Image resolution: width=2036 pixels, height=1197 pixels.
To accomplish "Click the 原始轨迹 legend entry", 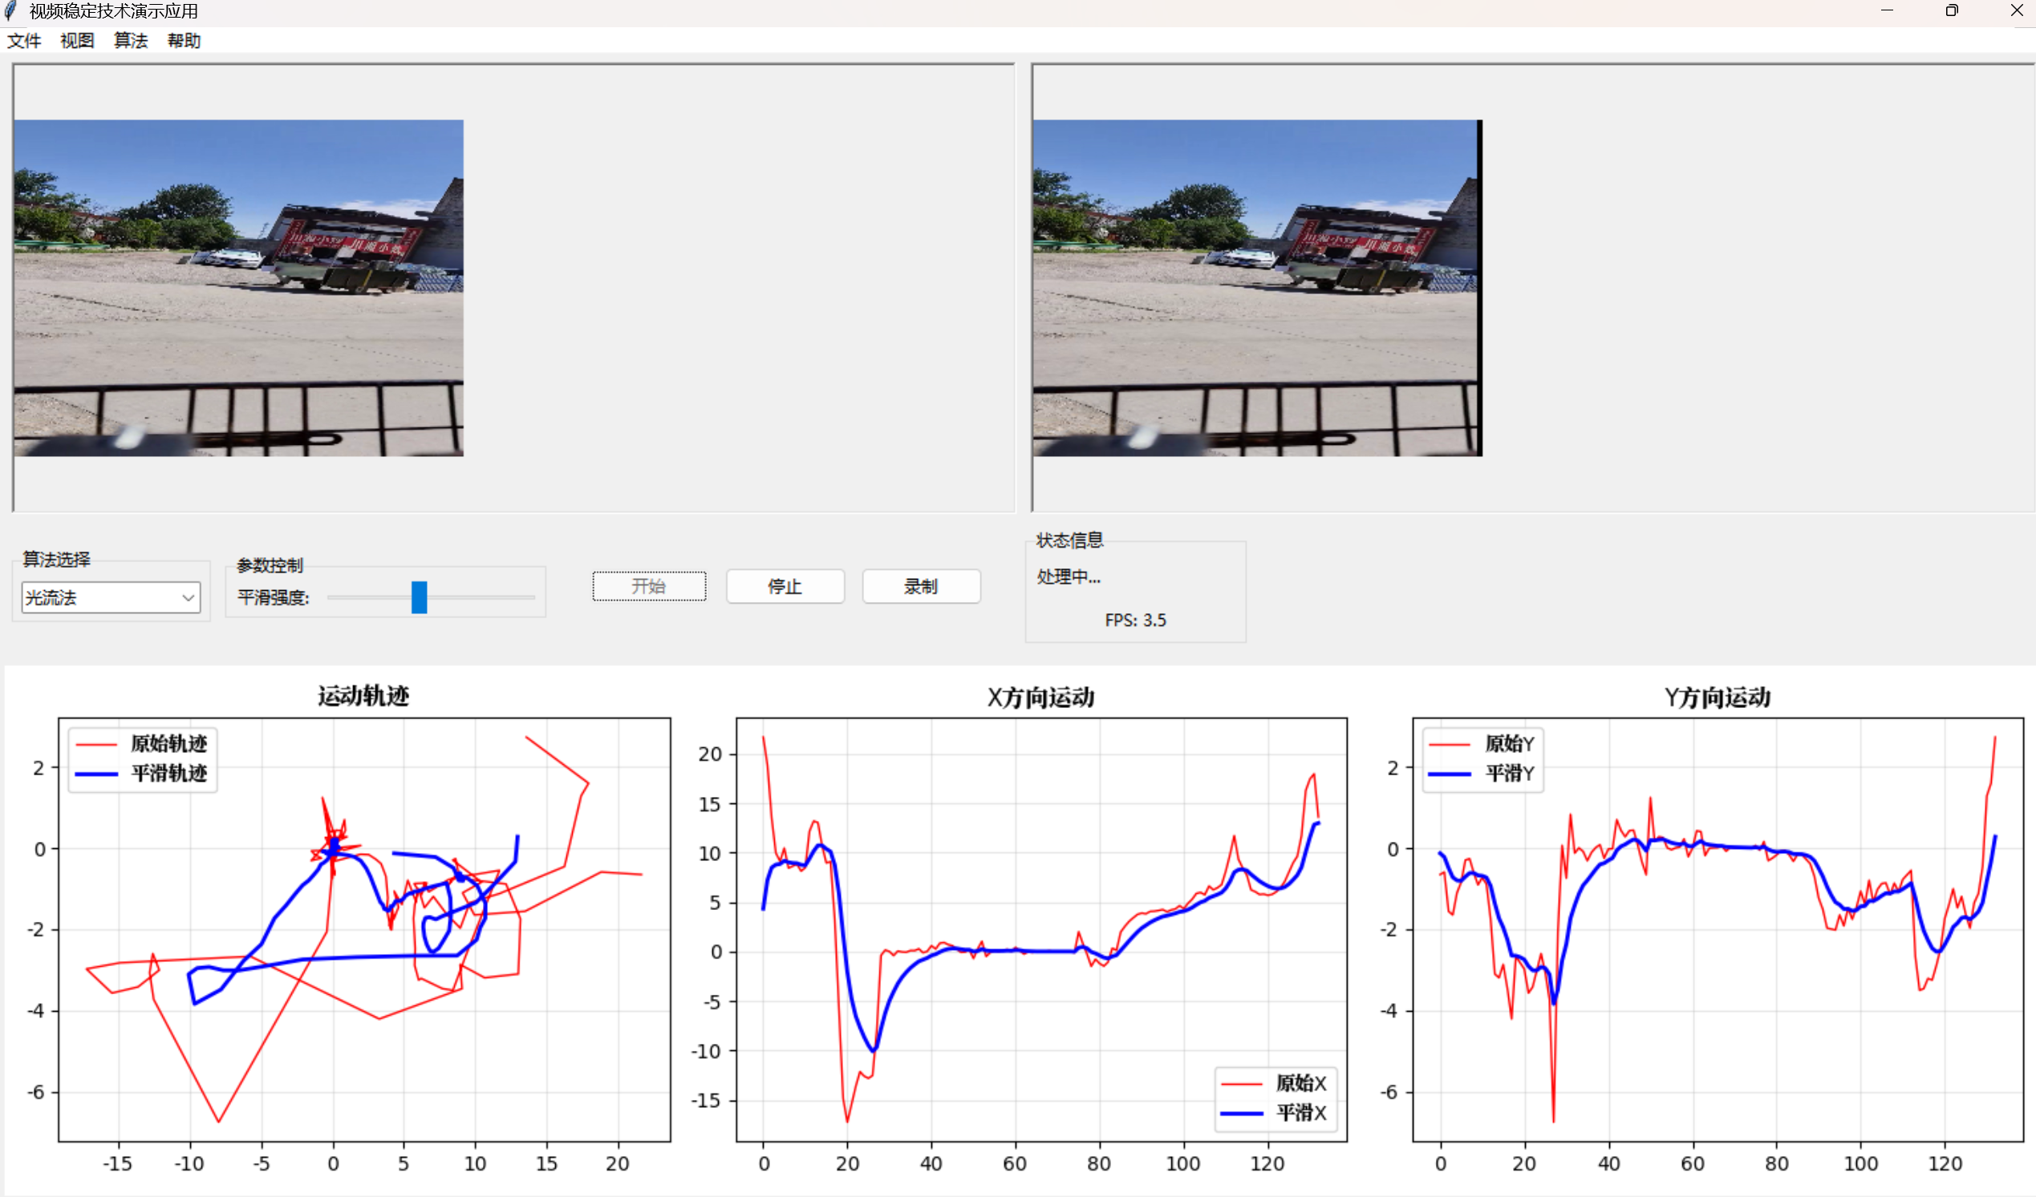I will (168, 743).
